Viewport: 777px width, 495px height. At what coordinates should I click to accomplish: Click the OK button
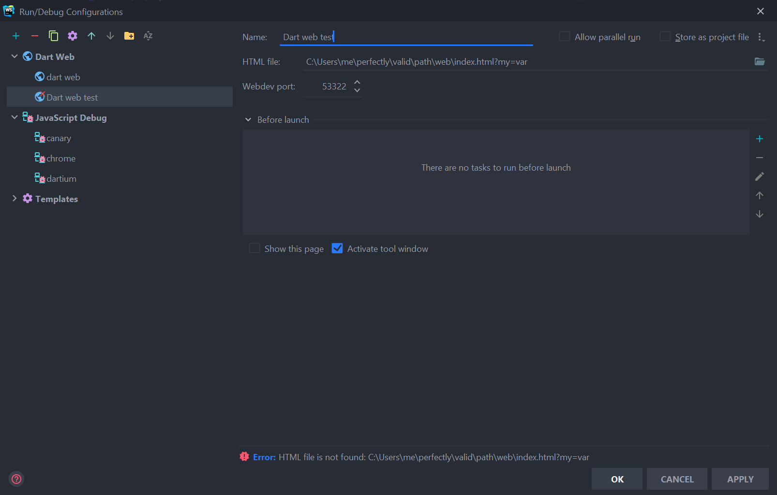[617, 479]
